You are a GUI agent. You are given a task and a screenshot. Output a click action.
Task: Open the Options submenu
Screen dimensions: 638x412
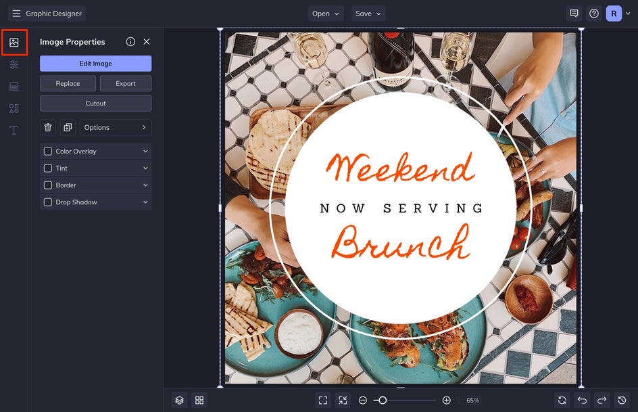tap(116, 127)
